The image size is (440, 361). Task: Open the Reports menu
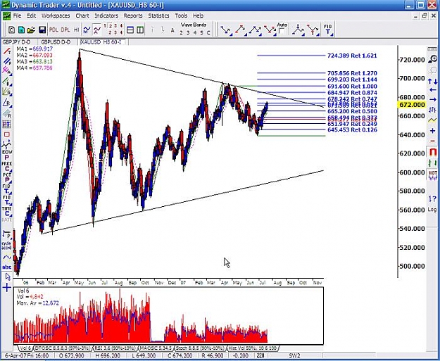coord(133,15)
